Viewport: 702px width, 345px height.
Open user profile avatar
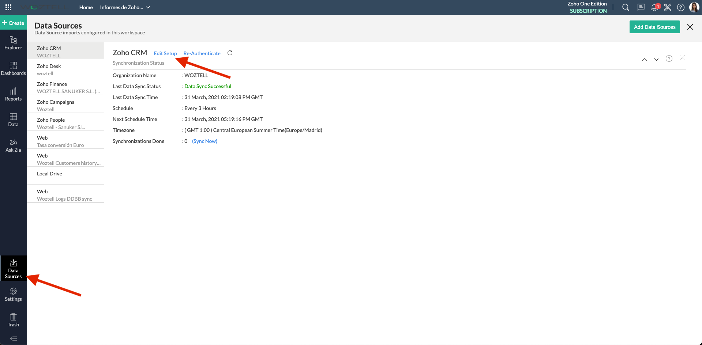[x=694, y=7]
